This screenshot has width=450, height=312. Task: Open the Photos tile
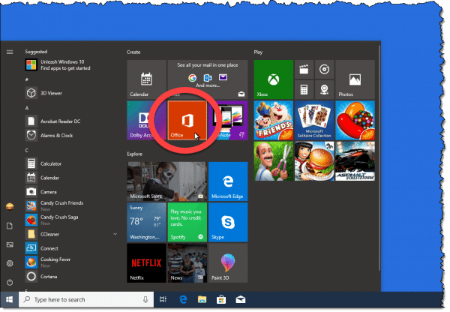(x=355, y=79)
